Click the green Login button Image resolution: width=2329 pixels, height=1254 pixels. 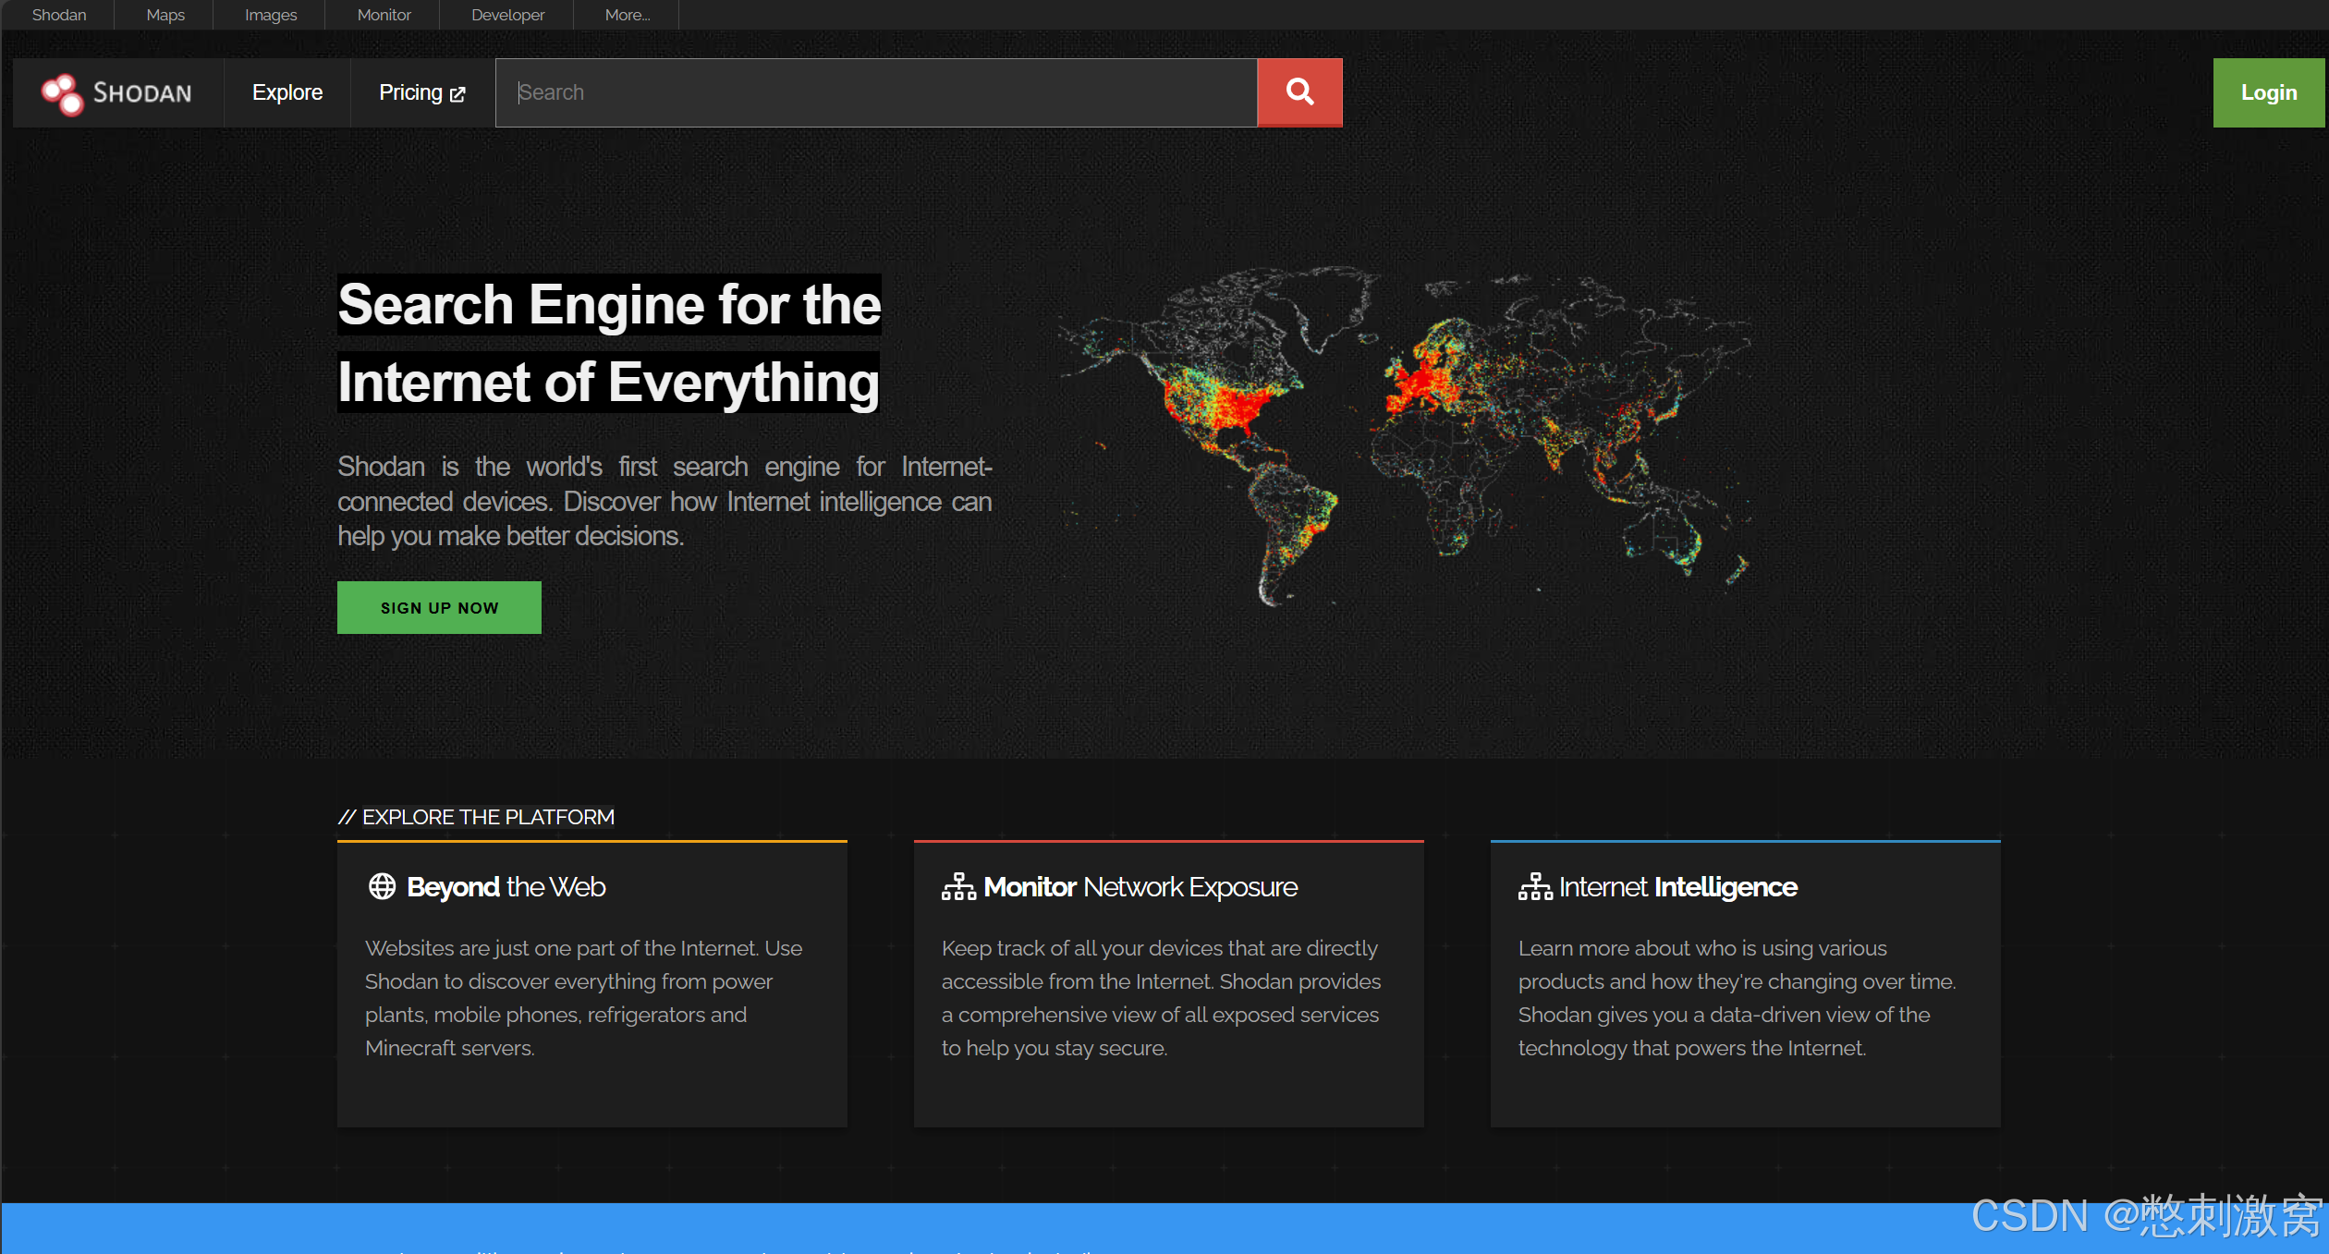[x=2268, y=92]
